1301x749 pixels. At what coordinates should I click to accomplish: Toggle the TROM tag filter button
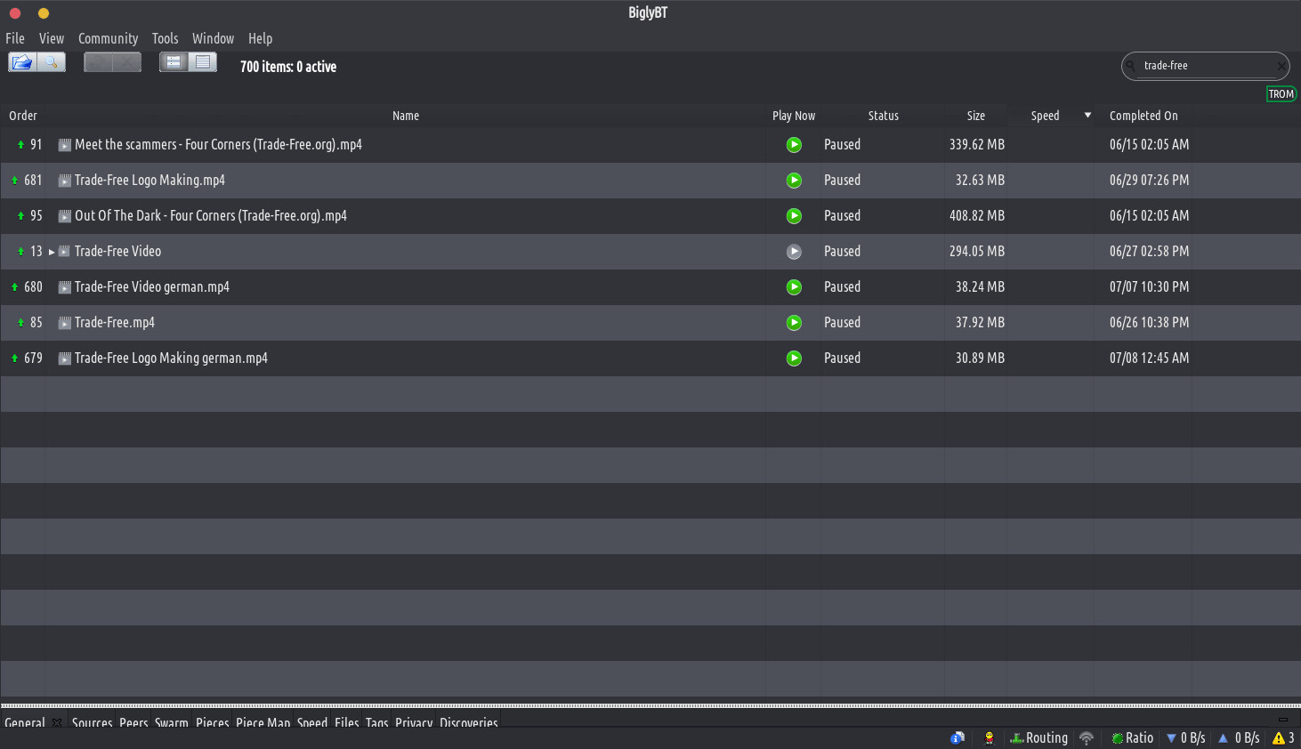pyautogui.click(x=1281, y=94)
